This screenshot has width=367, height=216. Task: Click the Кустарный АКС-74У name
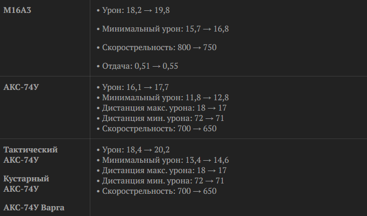[x=26, y=183]
